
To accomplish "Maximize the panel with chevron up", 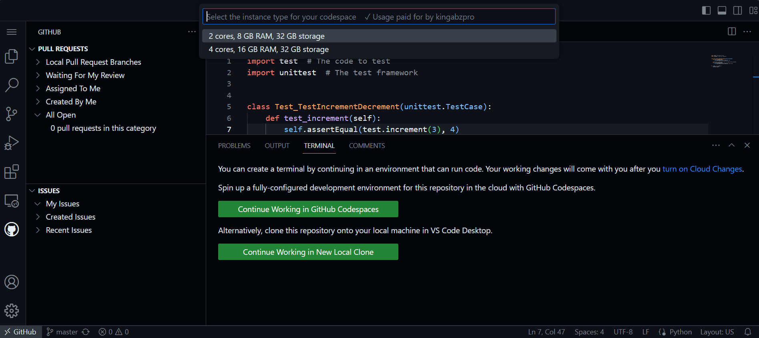I will [x=731, y=145].
